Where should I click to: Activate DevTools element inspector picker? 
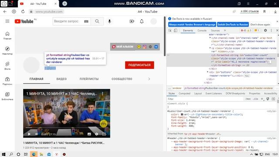point(170,31)
